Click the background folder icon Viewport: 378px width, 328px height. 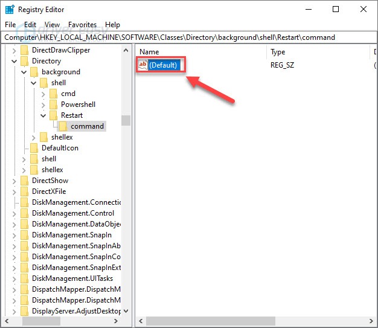coord(34,72)
